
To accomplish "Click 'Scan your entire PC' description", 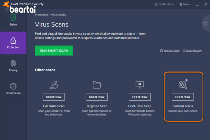I will pyautogui.click(x=54, y=113).
